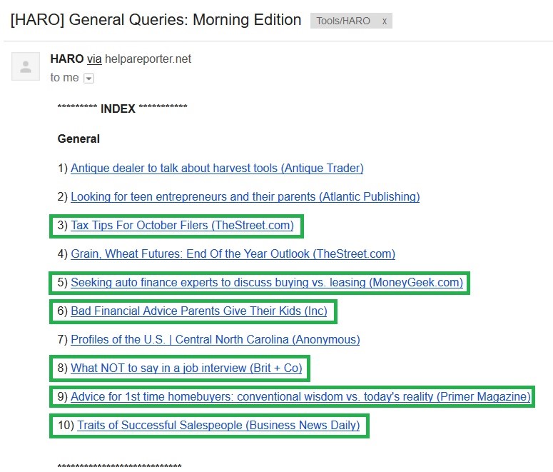Click helpareporter.net sender domain
This screenshot has height=472, width=553.
coord(148,59)
